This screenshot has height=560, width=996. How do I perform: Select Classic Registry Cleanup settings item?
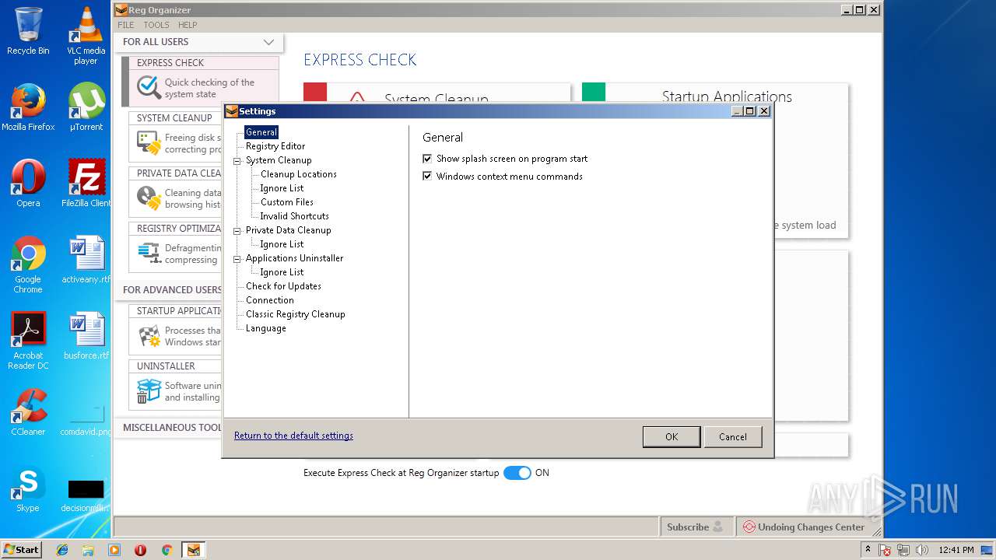click(x=296, y=314)
